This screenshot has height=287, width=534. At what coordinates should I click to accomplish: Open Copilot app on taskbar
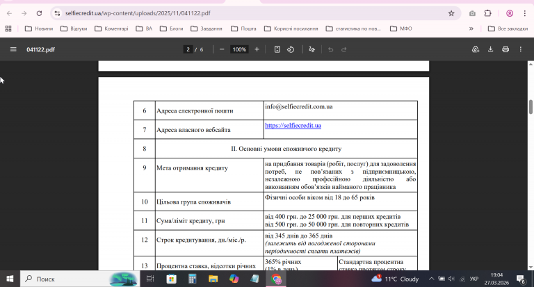tap(234, 279)
